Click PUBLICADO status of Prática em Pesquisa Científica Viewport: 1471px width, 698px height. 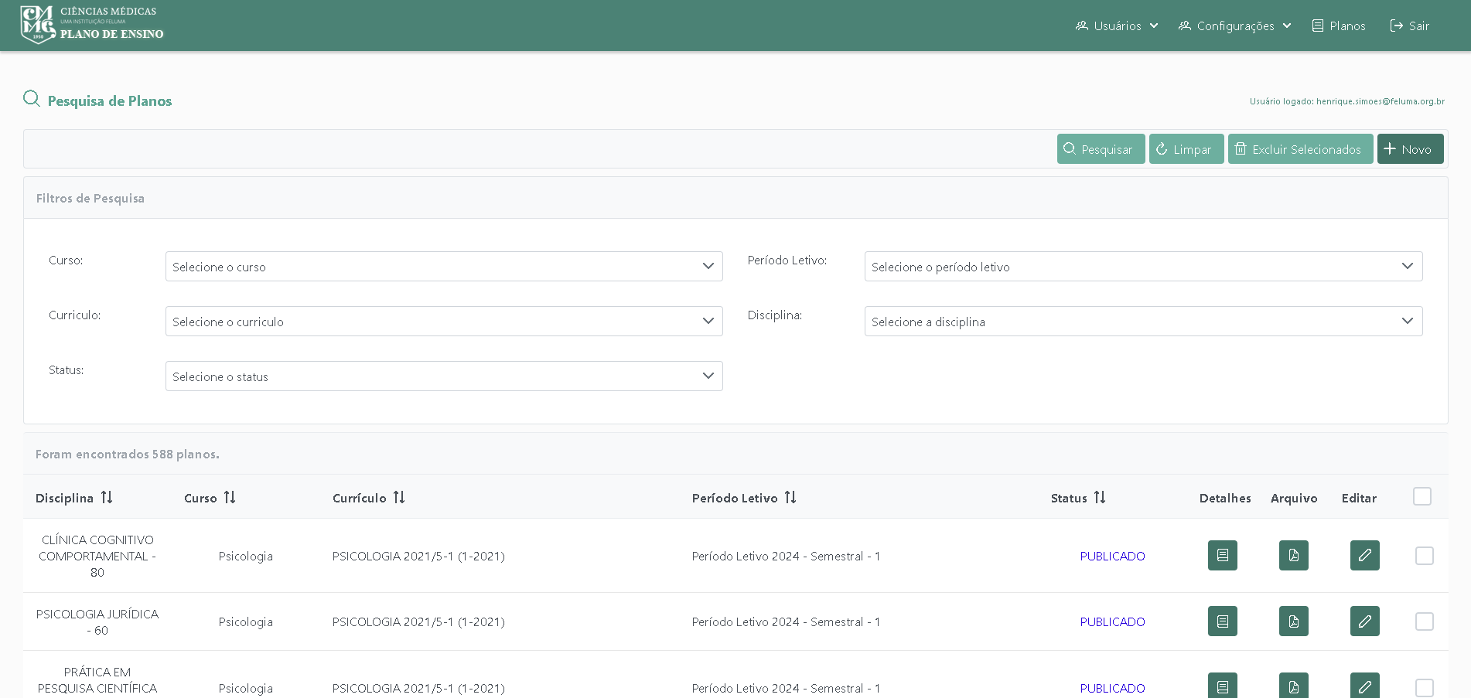click(x=1112, y=688)
